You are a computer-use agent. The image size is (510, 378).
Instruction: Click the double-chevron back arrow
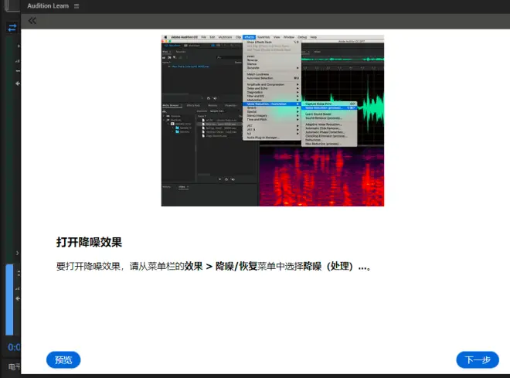[x=32, y=21]
